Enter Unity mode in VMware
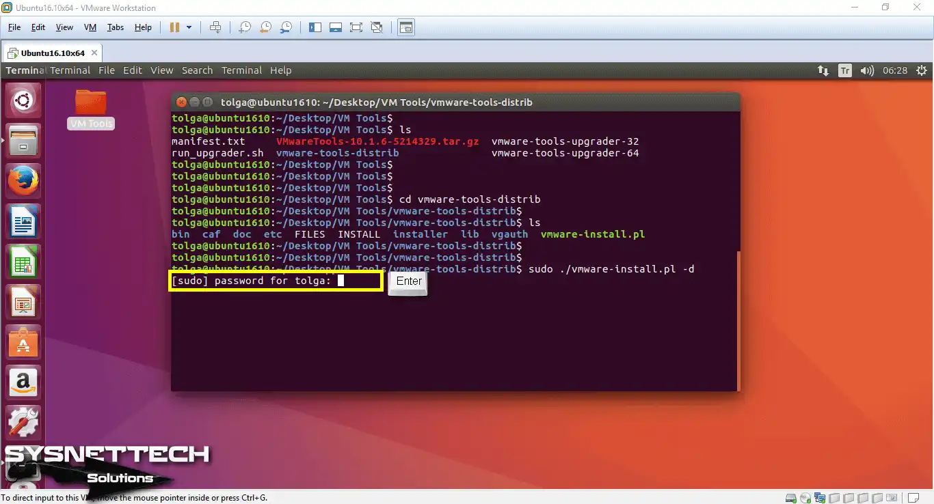The width and height of the screenshot is (934, 504). point(377,27)
